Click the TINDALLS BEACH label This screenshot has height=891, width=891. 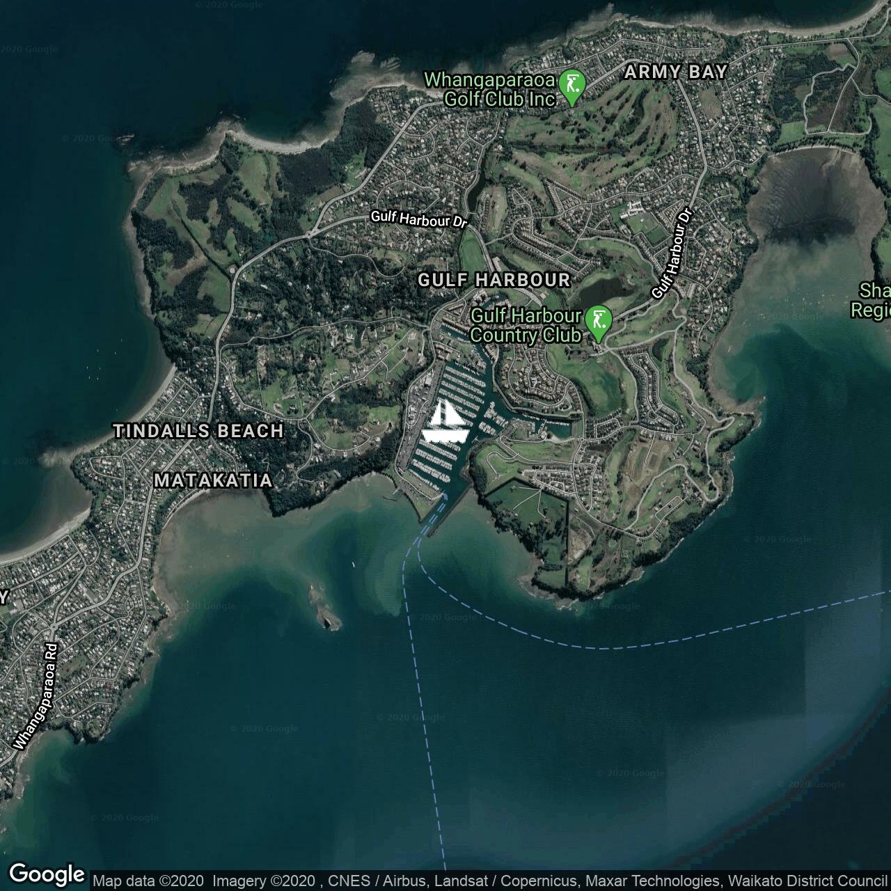[x=198, y=431]
